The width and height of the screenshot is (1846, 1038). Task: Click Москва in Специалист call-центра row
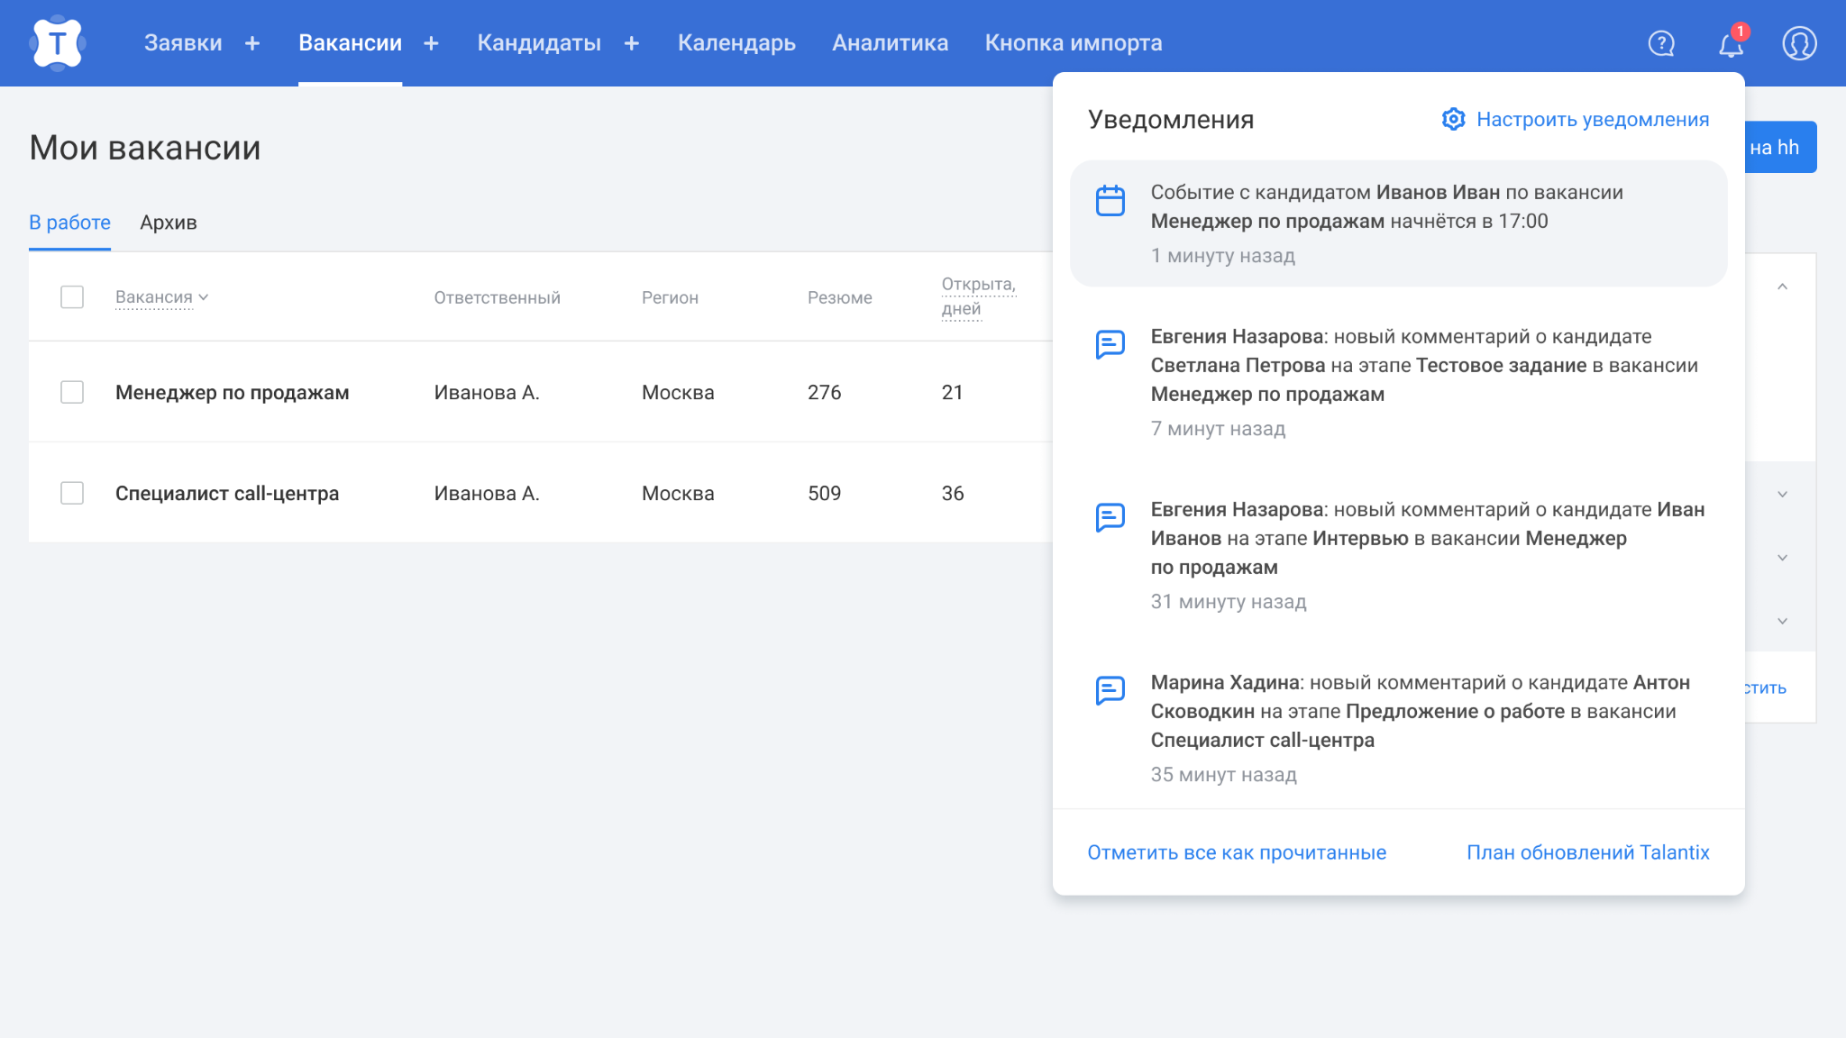[678, 493]
